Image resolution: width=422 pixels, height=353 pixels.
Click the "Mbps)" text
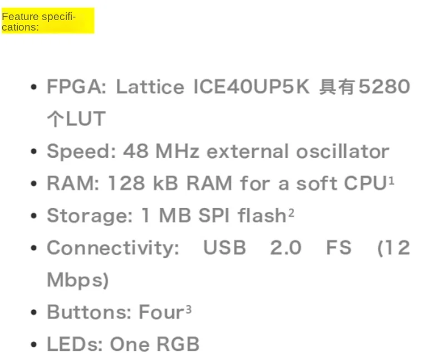click(77, 280)
